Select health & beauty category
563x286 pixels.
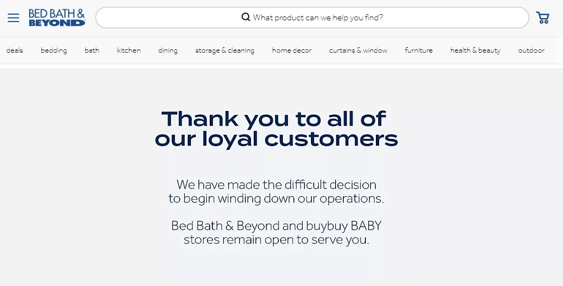[475, 51]
